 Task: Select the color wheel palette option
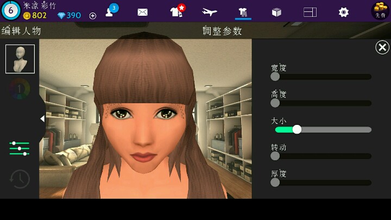pos(20,88)
